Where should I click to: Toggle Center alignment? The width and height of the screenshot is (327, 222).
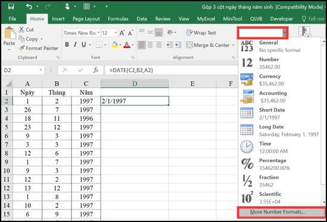click(x=150, y=45)
